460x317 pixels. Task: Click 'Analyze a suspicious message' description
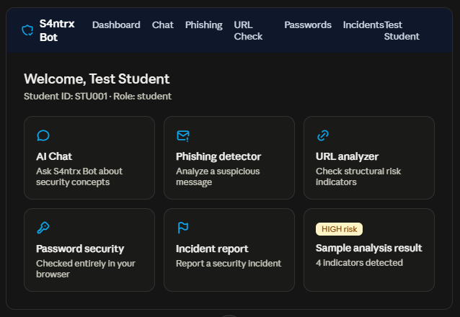(x=218, y=177)
